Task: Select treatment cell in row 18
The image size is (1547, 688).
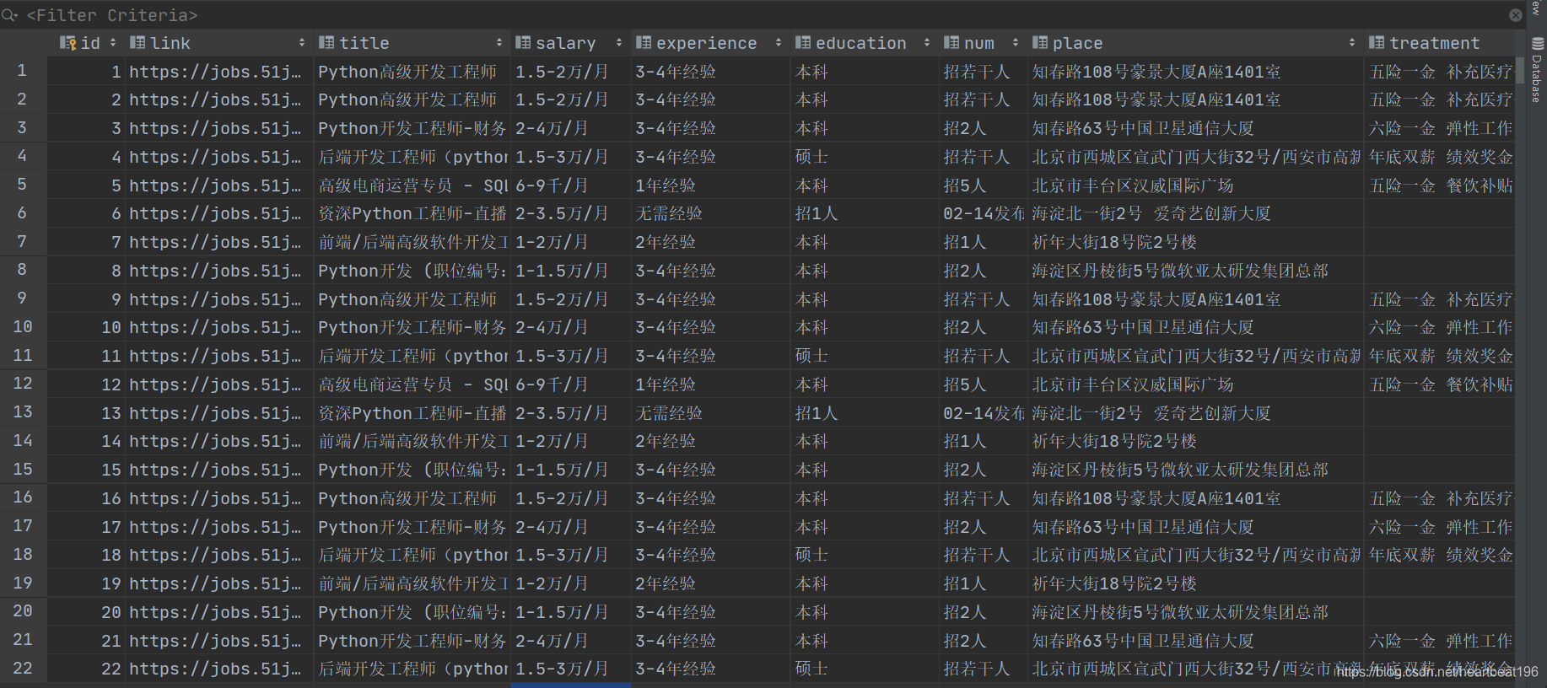Action: (x=1440, y=555)
